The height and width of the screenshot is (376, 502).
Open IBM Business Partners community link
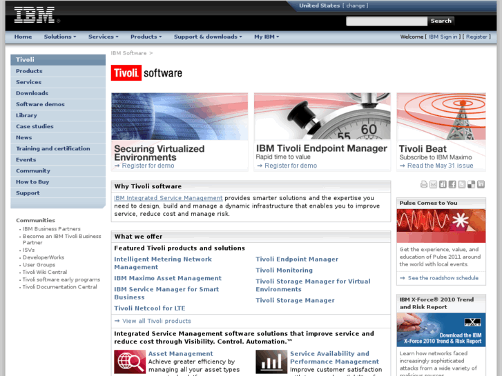(52, 229)
